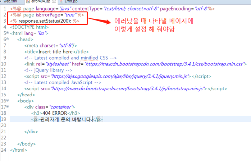
Task: Close the error404.jsp tab
Action: (54, 1)
